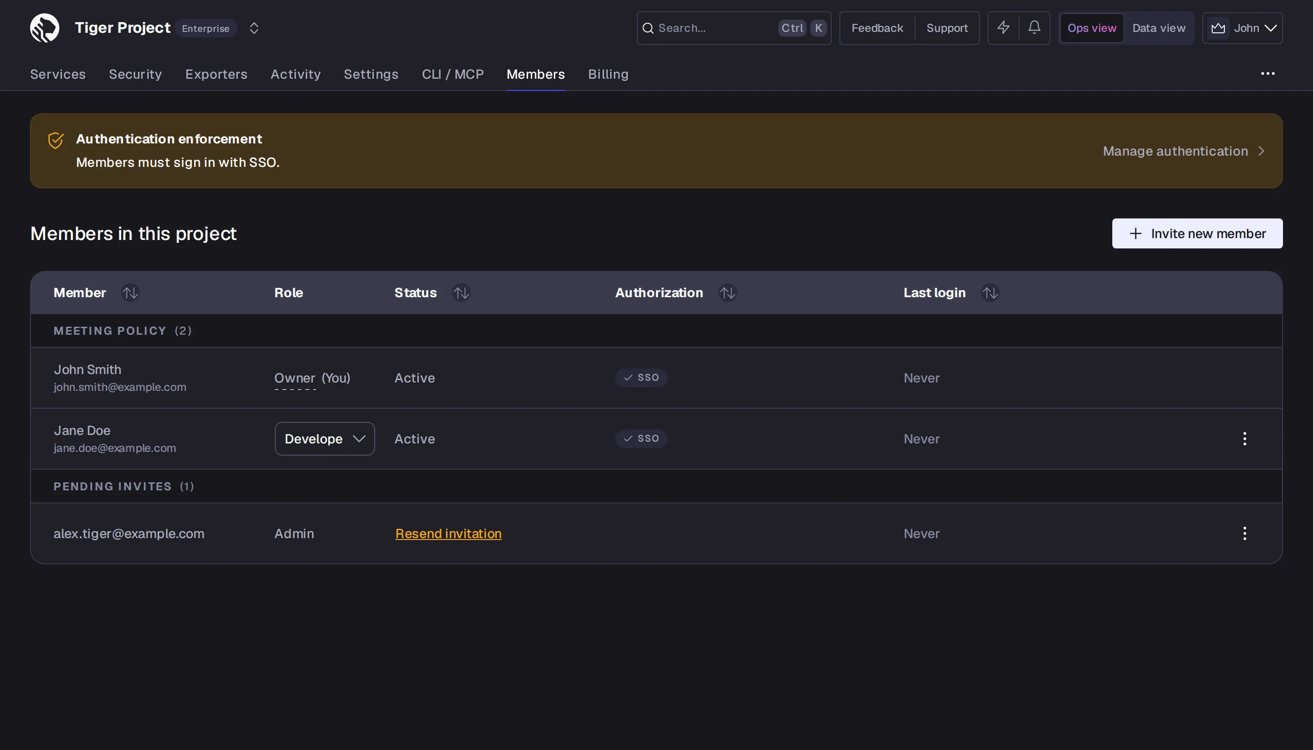Open Jane Doe's row actions menu
The image size is (1313, 750).
pos(1245,439)
